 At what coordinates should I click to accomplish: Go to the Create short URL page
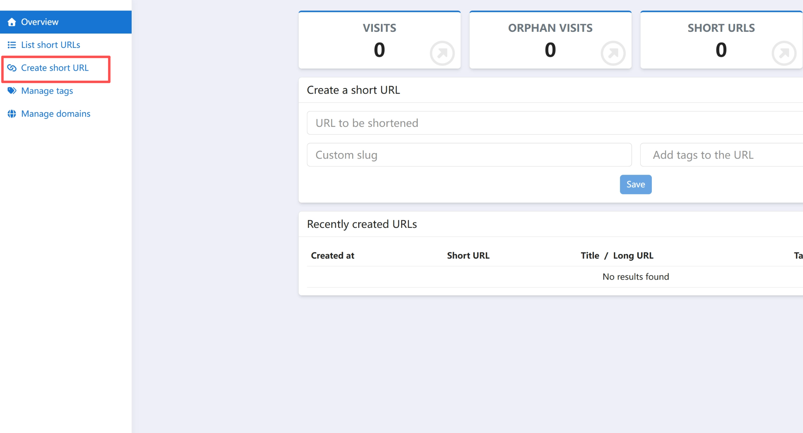(55, 68)
